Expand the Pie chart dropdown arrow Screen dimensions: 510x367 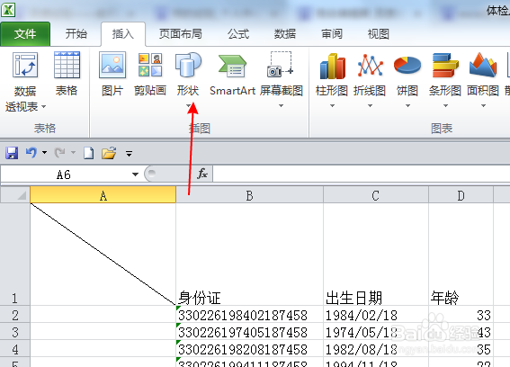point(407,106)
